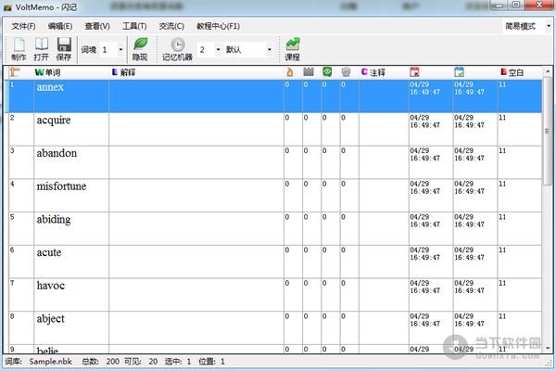556x371 pixels.
Task: Click the 注释 cell of 'abandon' row
Action: [384, 162]
